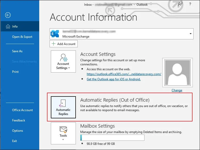The width and height of the screenshot is (200, 150).
Task: Open the outlook.office365.com web access link
Action: 124,74
